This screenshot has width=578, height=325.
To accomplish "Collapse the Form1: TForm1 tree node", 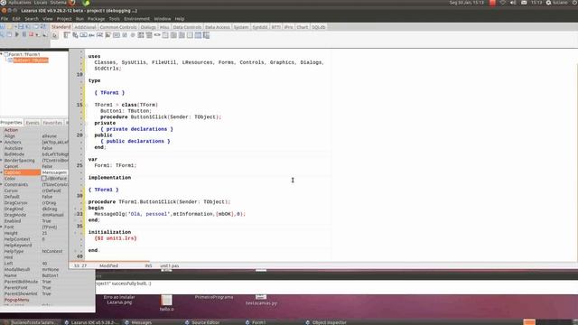I will click(x=2, y=54).
